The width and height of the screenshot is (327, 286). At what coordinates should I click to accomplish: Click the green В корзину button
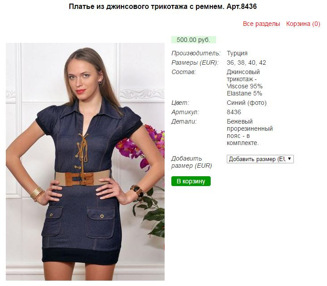click(x=191, y=181)
